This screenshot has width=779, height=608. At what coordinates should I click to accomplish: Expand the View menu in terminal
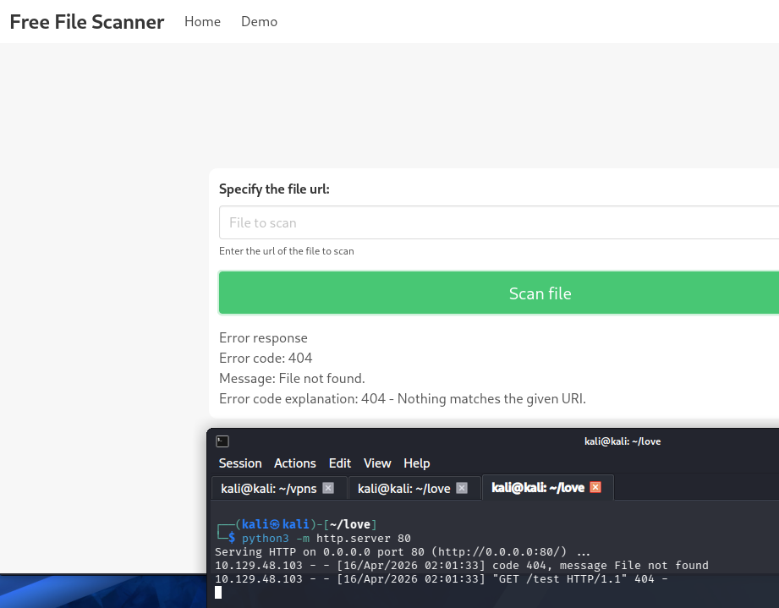[377, 463]
